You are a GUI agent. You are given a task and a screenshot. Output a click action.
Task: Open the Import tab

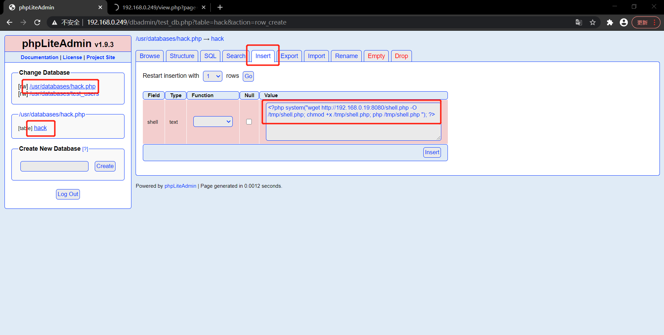(x=316, y=56)
